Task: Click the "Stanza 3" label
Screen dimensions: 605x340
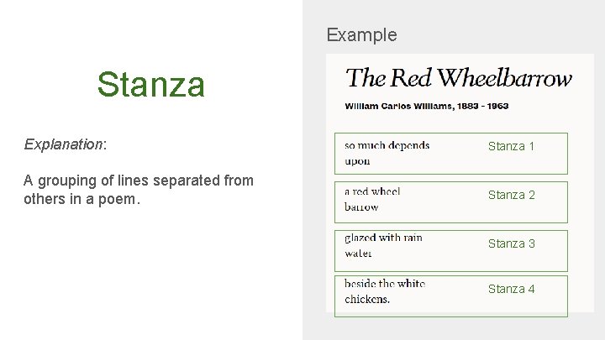Action: 512,243
